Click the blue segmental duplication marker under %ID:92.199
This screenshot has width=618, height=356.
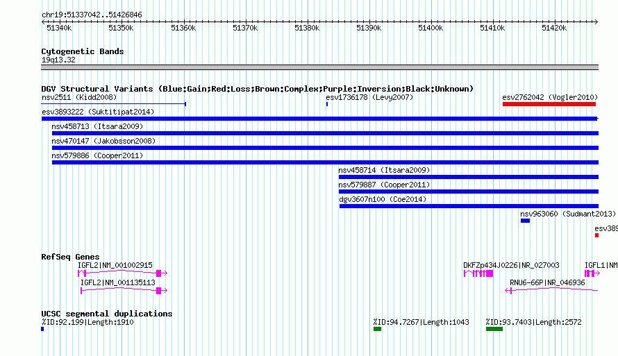pyautogui.click(x=42, y=329)
